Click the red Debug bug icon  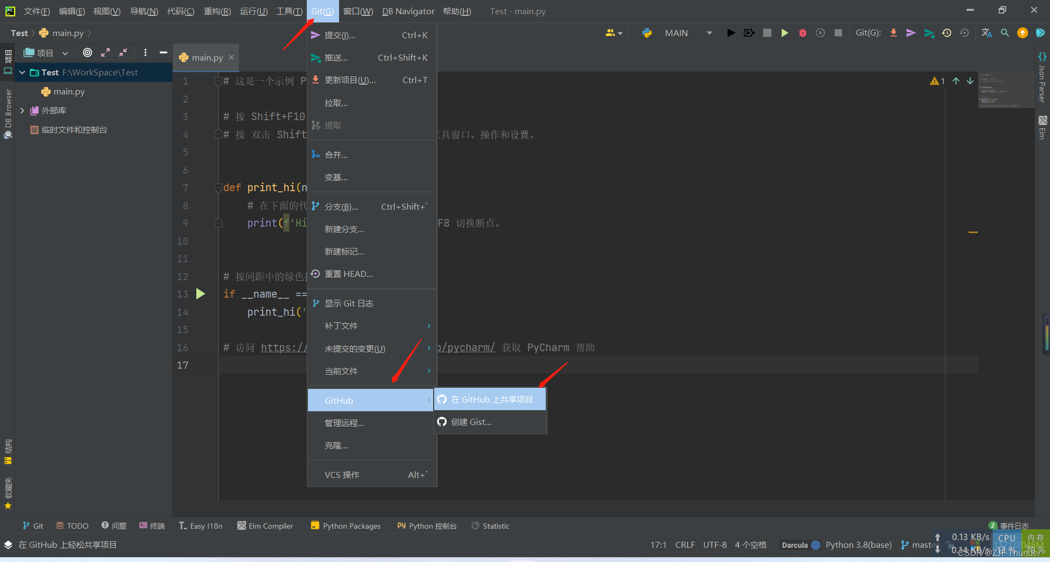coord(802,33)
